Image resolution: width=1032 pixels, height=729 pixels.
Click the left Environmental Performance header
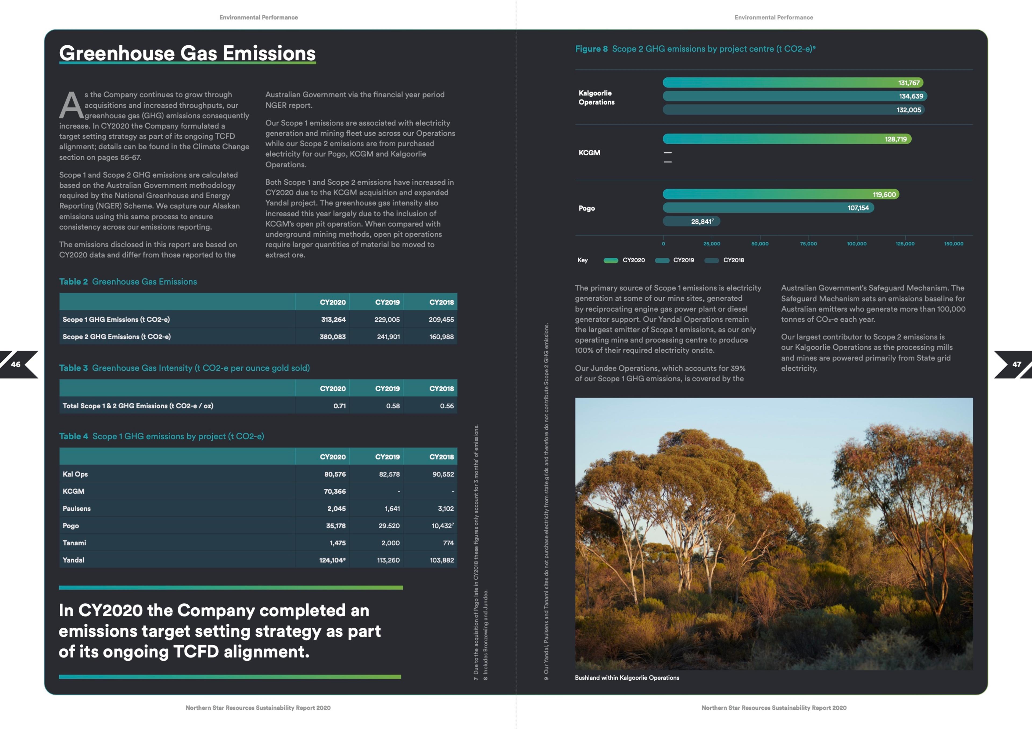coord(259,17)
